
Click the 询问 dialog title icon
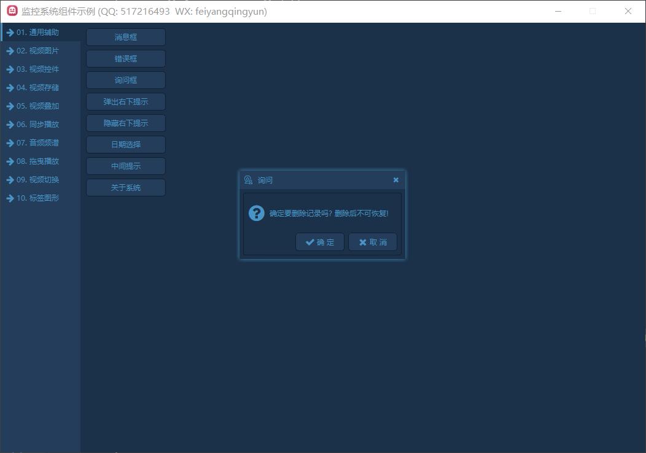tap(248, 180)
